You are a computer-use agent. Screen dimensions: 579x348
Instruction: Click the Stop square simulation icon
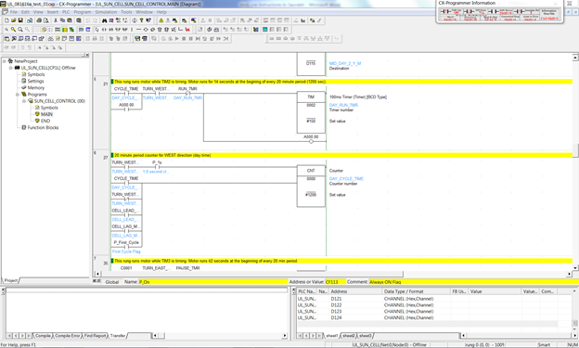click(x=184, y=38)
